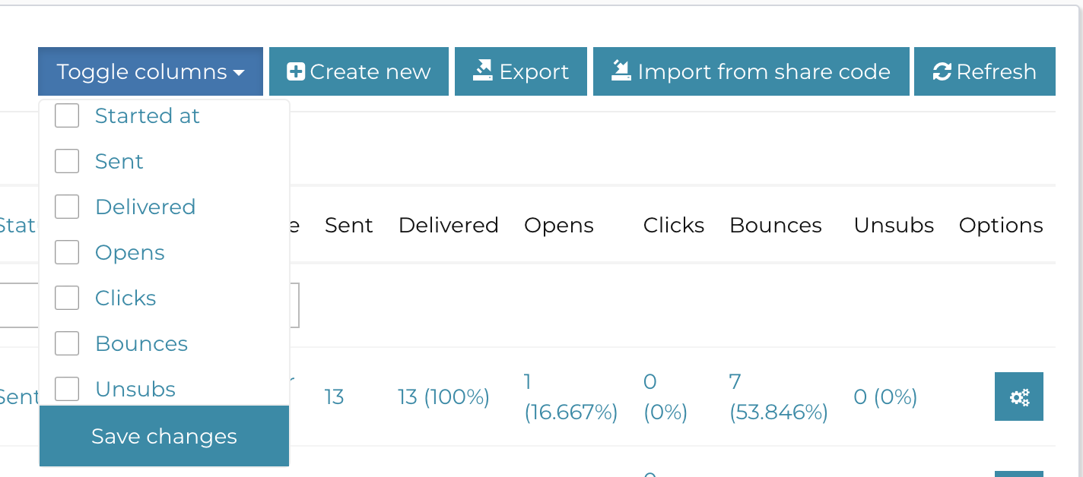Save changes to column selection
The image size is (1083, 477).
point(164,436)
